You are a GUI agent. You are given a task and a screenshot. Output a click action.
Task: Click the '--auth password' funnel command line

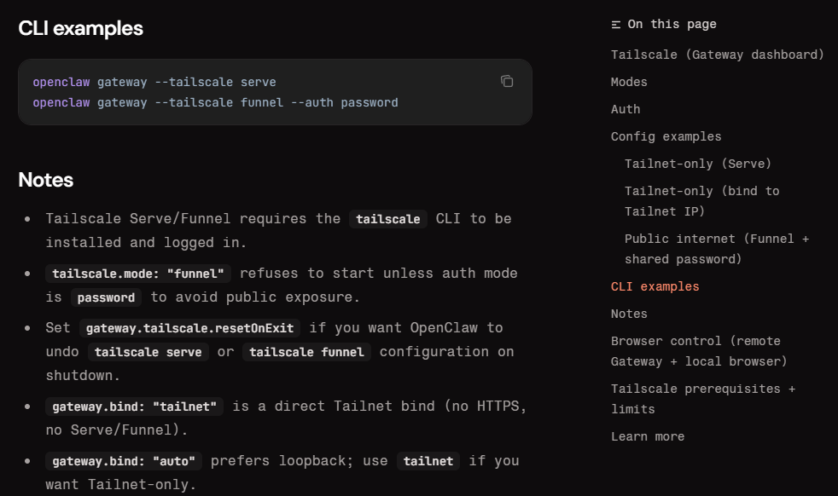[215, 102]
